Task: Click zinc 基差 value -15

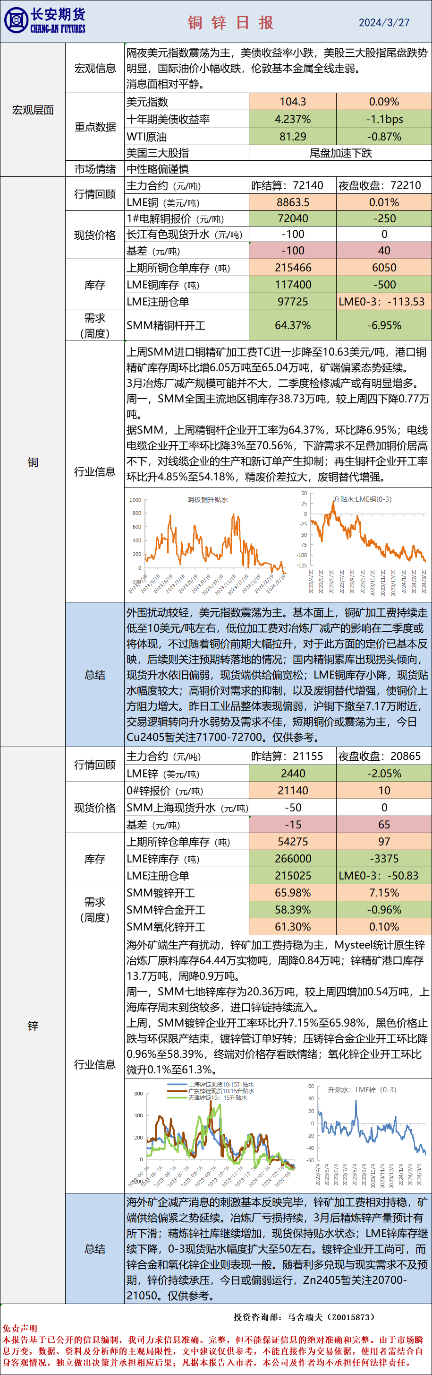Action: pos(292,825)
